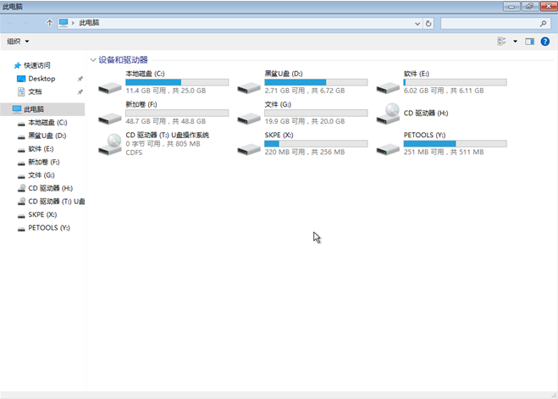Click the CD 驱动器 (H:) disc icon
The height and width of the screenshot is (399, 558).
coord(389,114)
